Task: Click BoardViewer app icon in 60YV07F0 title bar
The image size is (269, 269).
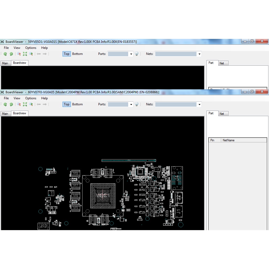Action: click(x=2, y=92)
